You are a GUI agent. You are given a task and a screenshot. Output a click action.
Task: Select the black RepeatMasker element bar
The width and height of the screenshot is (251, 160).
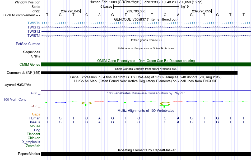pyautogui.click(x=146, y=154)
